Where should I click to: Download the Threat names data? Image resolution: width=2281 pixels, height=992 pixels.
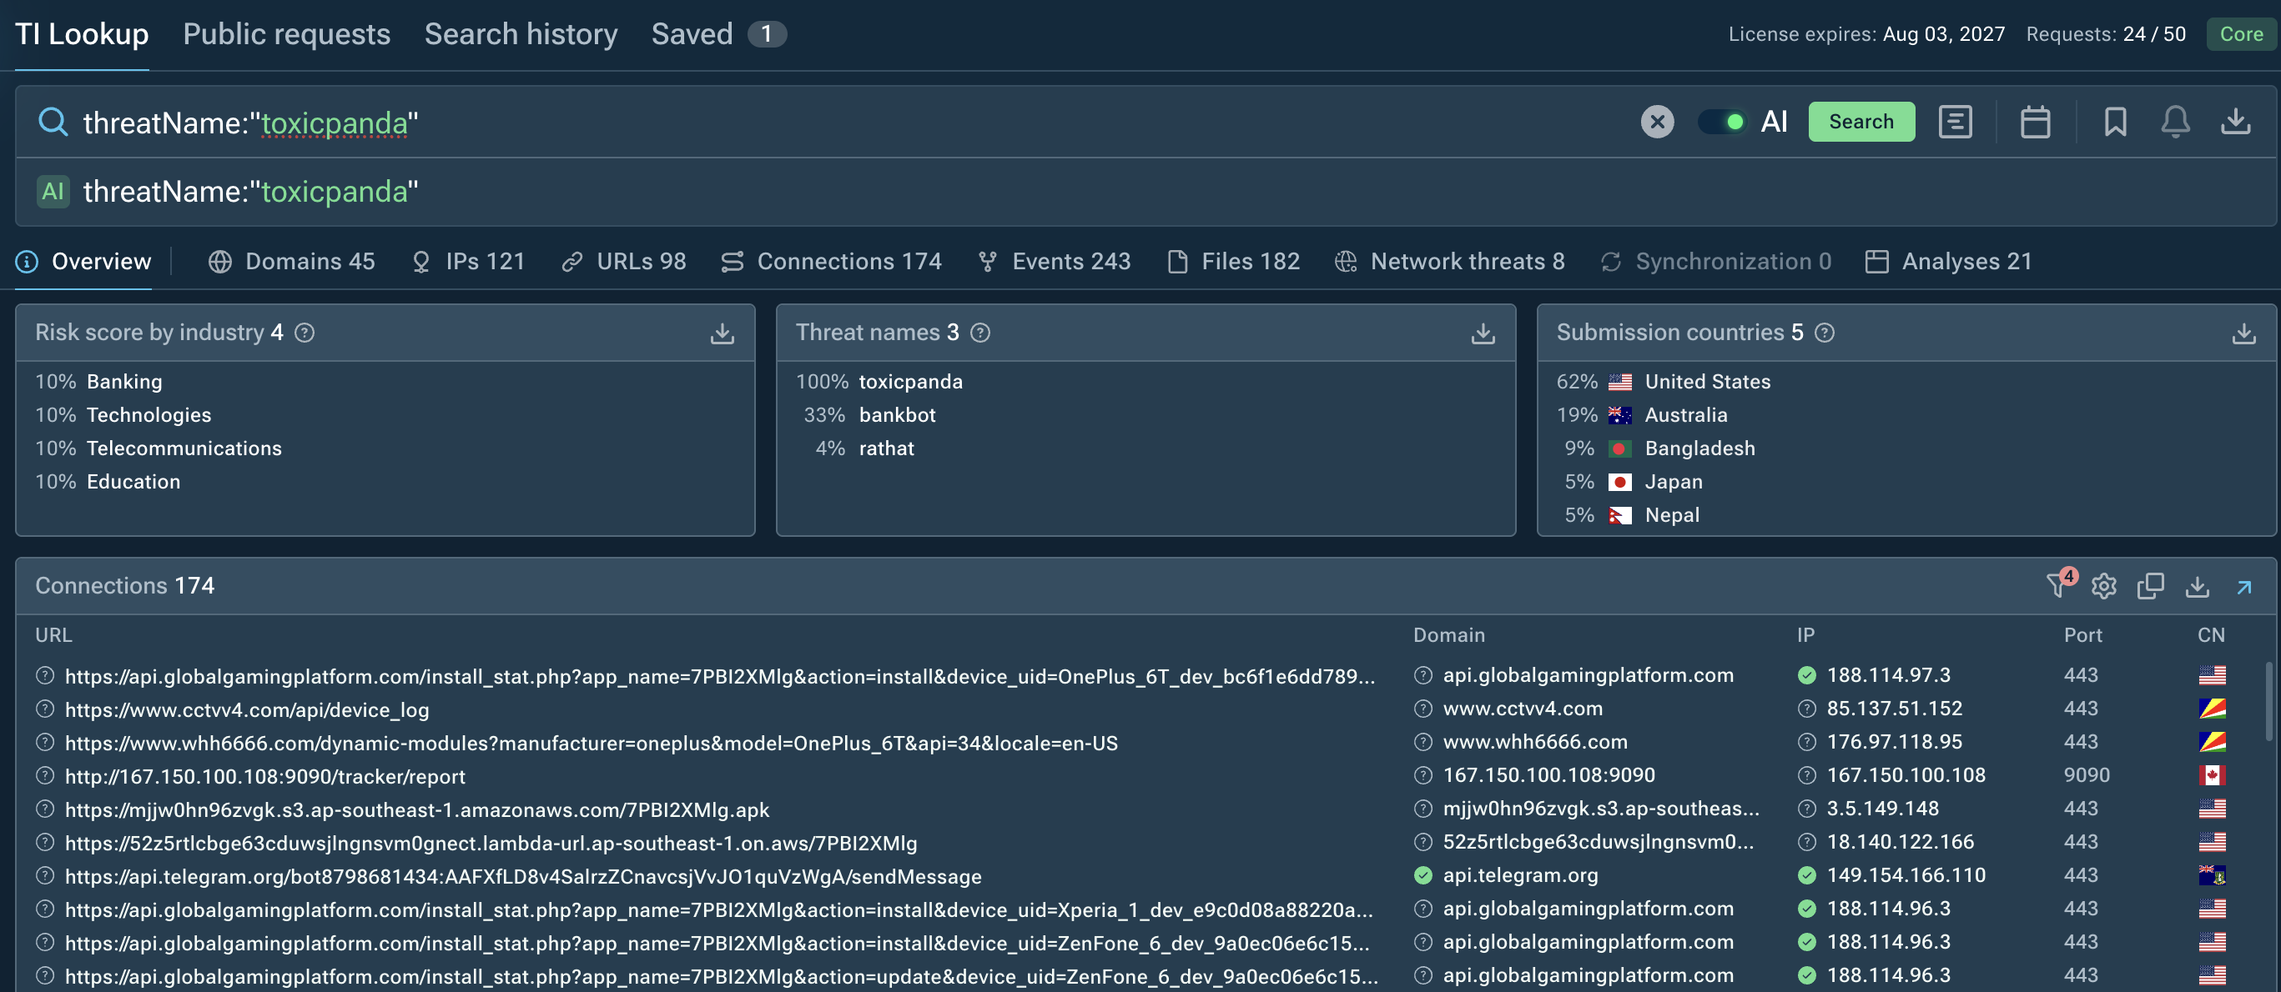click(x=1483, y=333)
